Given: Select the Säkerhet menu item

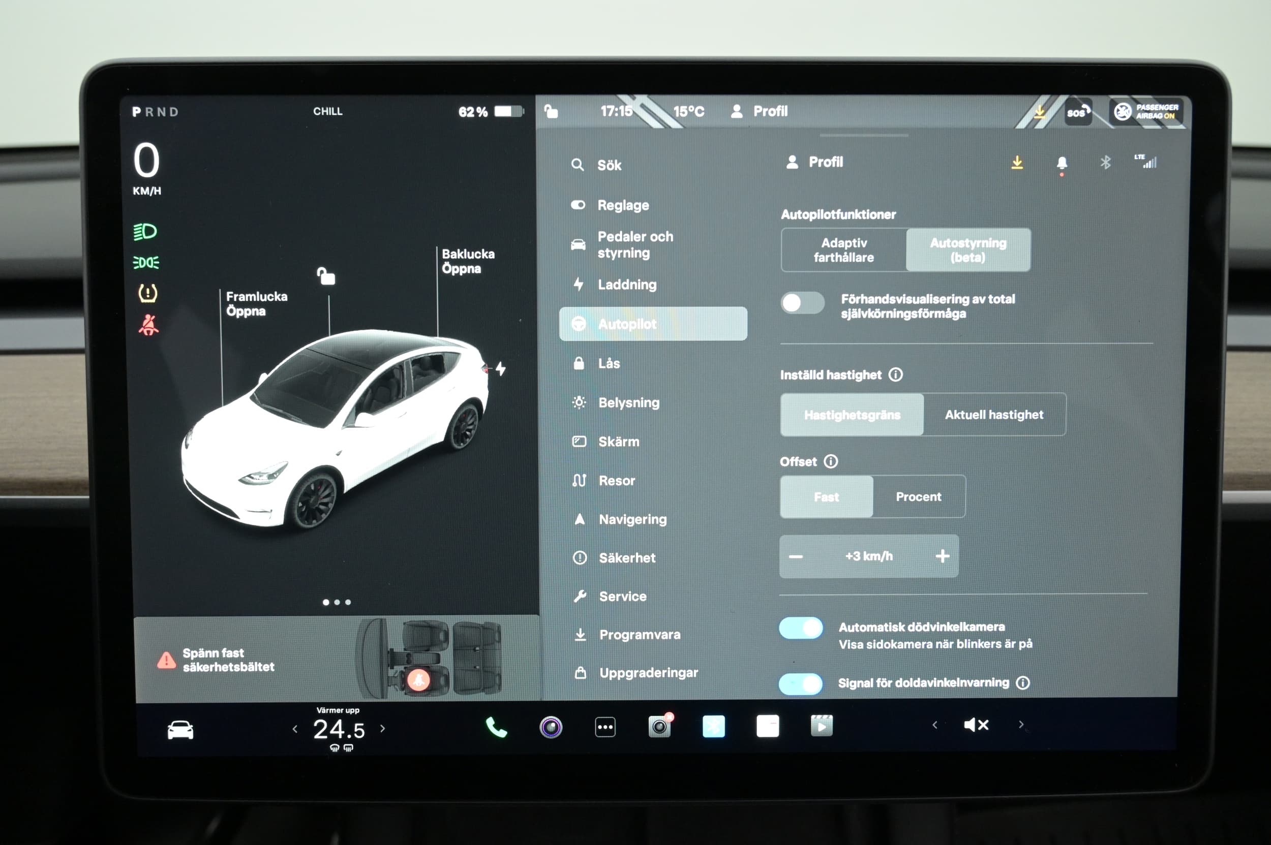Looking at the screenshot, I should click(627, 558).
